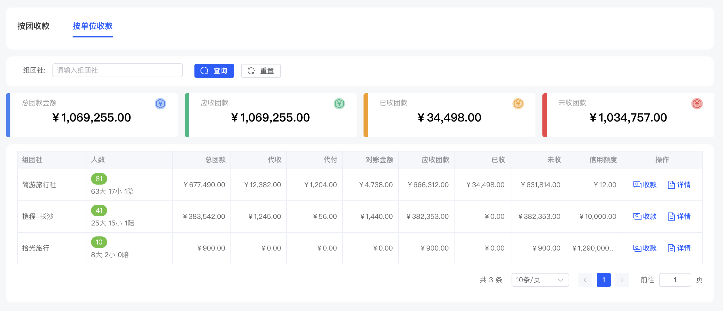Viewport: 723px width, 311px height.
Task: Click the 重置 reset button
Action: pos(261,71)
